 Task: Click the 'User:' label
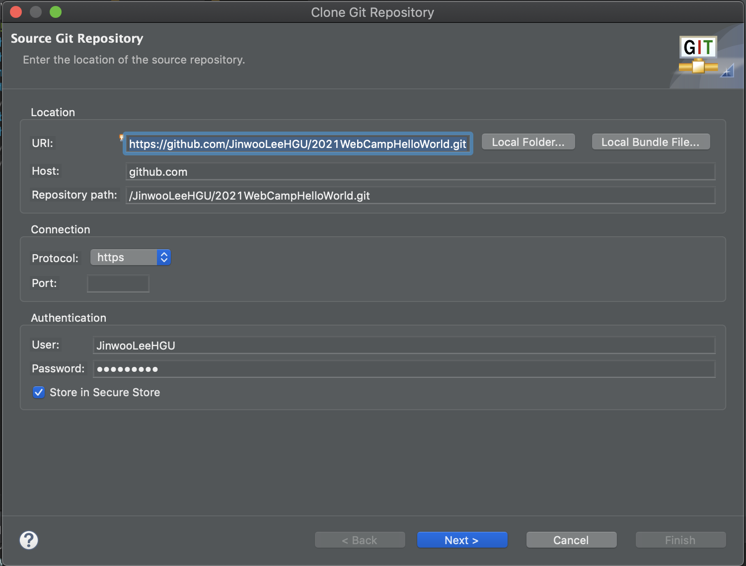(45, 345)
